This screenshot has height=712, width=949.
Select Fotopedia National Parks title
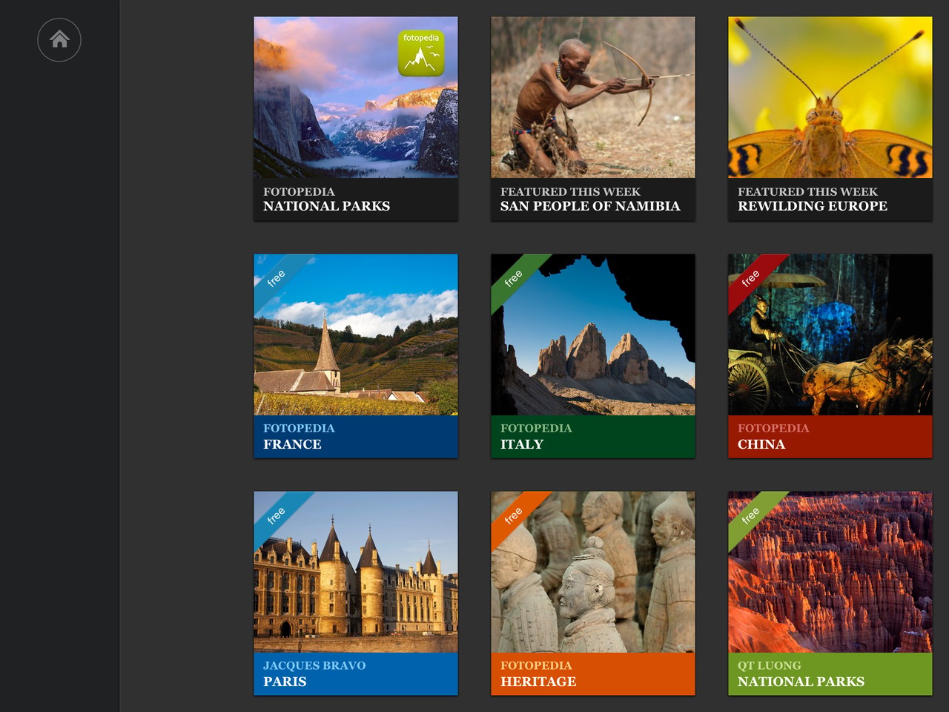click(356, 199)
